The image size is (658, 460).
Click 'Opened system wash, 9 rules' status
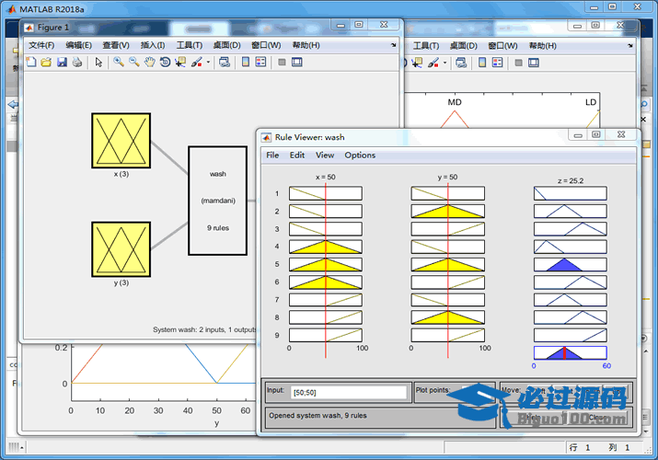click(x=317, y=416)
